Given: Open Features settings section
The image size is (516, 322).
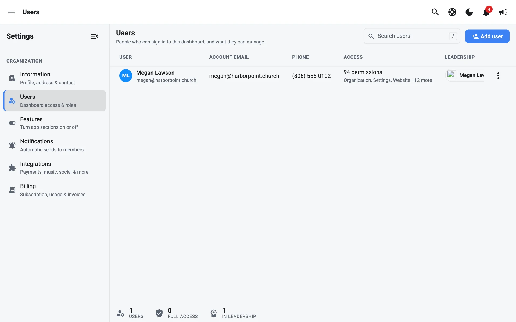Looking at the screenshot, I should pyautogui.click(x=55, y=123).
